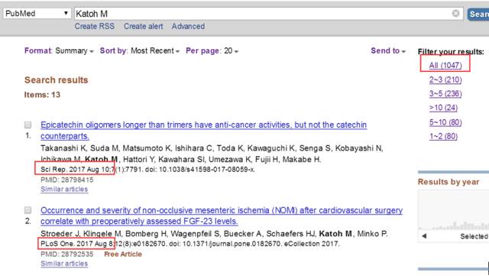Filter results by >10 (24)
Viewport: 489px width, 276px height.
pyautogui.click(x=443, y=108)
